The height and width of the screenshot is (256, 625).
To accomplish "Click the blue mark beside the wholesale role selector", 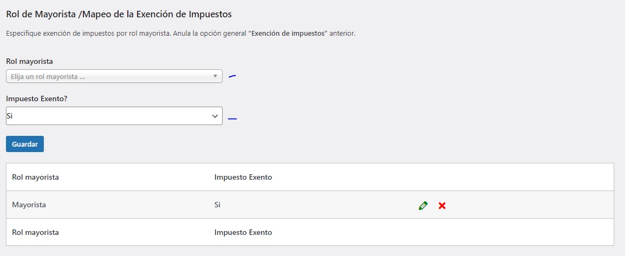I will coord(232,76).
